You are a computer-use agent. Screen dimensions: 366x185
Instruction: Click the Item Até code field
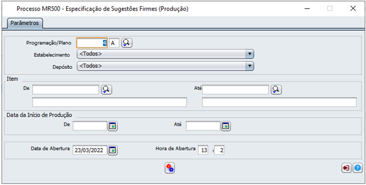click(235, 89)
